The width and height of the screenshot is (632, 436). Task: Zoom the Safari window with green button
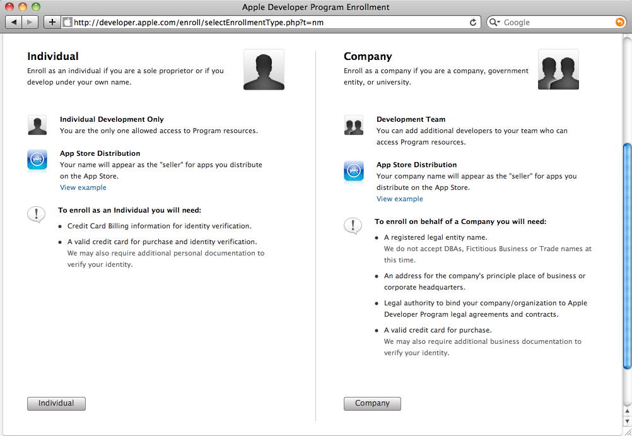[x=36, y=6]
